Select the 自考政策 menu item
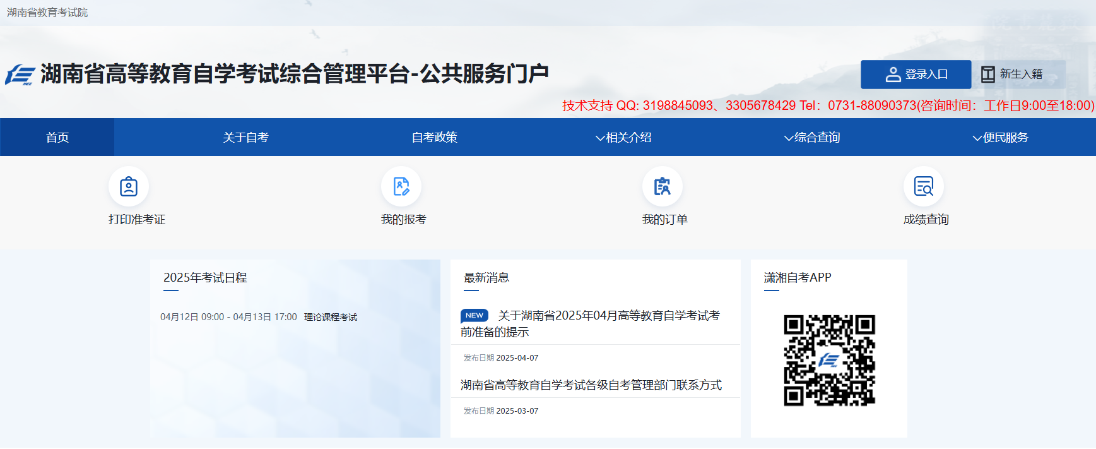Viewport: 1096px width, 449px height. 434,138
